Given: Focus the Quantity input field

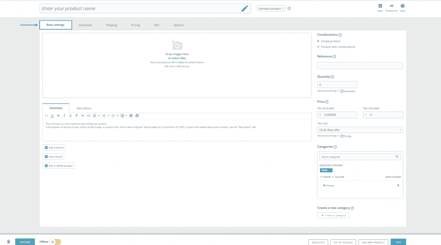Looking at the screenshot, I should coord(337,84).
